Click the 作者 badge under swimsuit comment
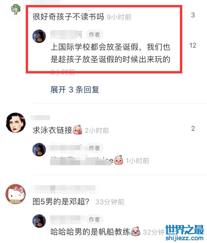The height and width of the screenshot is (243, 207). pos(94,148)
